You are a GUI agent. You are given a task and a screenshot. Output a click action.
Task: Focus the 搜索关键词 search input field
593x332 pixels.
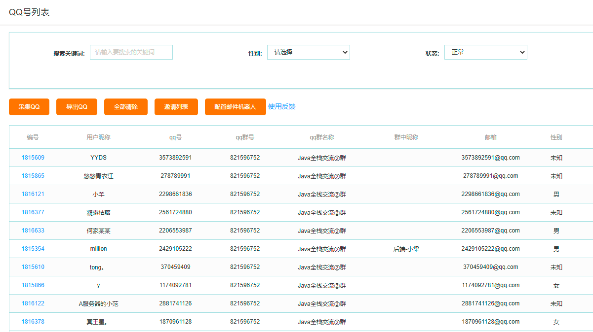tap(131, 52)
